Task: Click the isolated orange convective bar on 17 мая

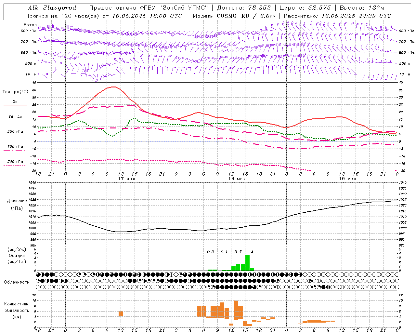Action: pyautogui.click(x=121, y=313)
